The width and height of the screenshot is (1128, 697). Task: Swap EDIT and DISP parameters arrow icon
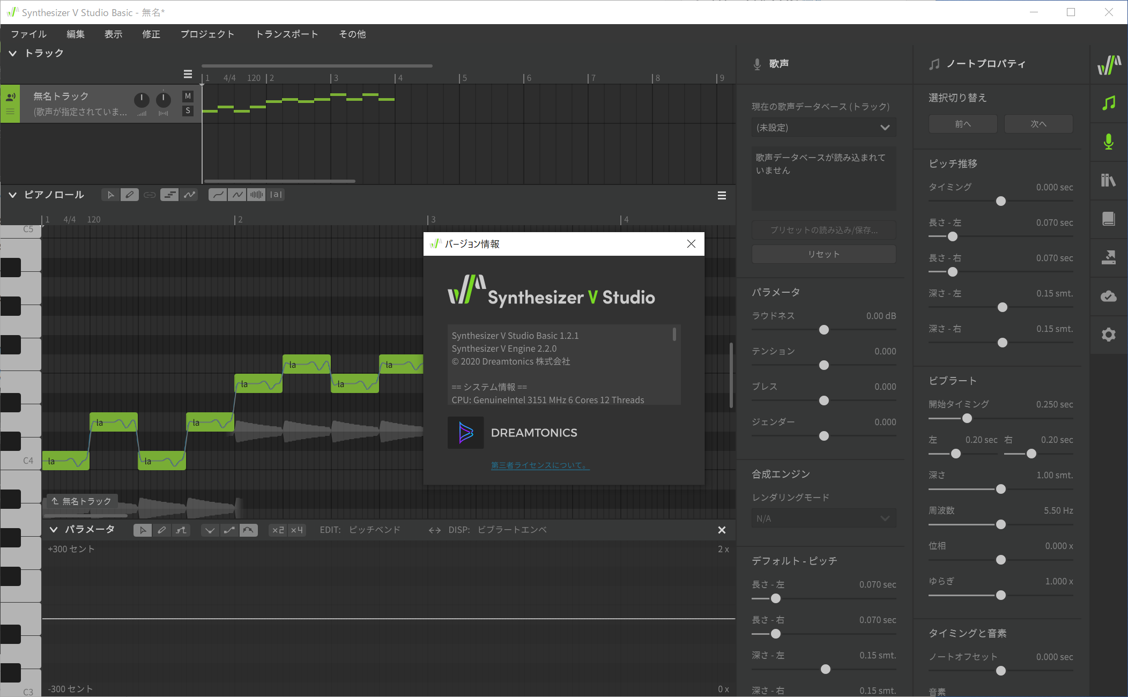435,530
